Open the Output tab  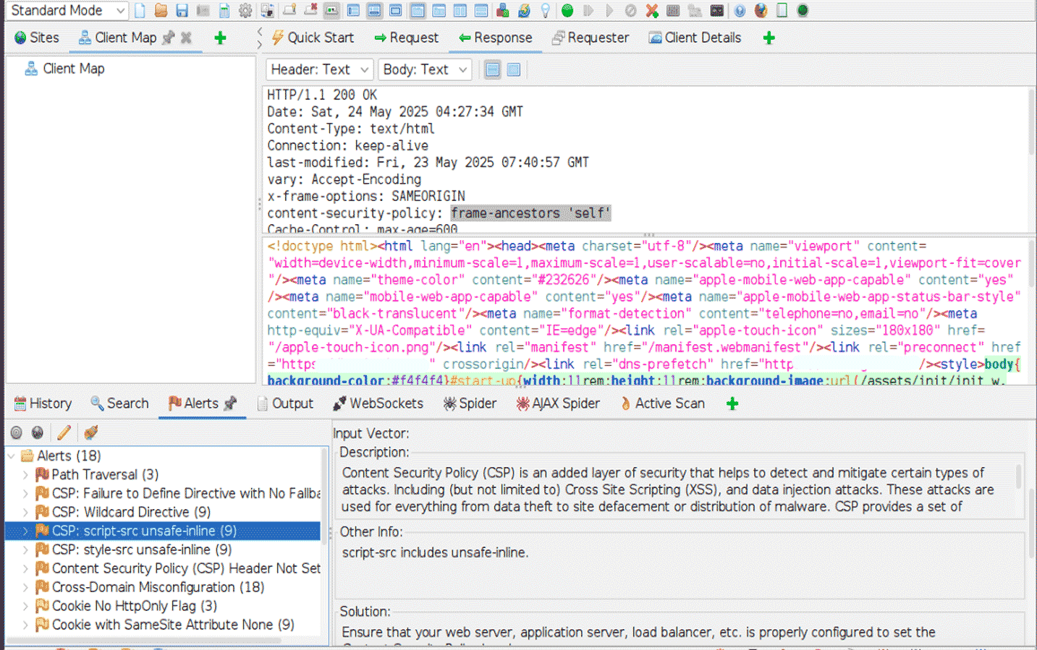[285, 403]
